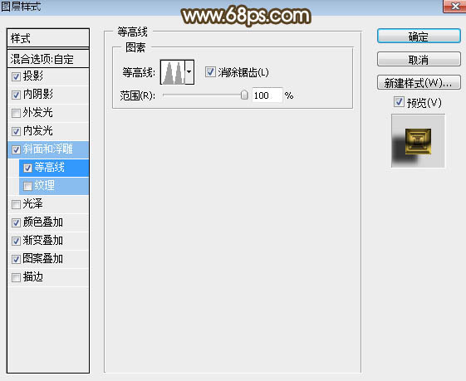Toggle the 图案叠加 pattern overlay checkbox
The width and height of the screenshot is (466, 381).
[x=16, y=259]
